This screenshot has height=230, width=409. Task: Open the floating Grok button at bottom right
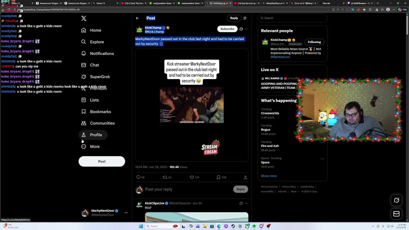397,200
